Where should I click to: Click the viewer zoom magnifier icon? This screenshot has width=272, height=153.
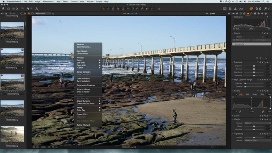point(229,13)
